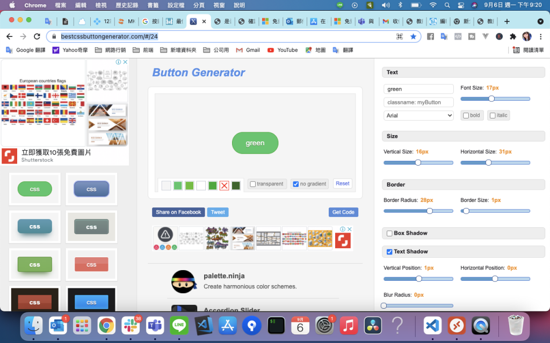Click the Font Size slider handle

491,99
